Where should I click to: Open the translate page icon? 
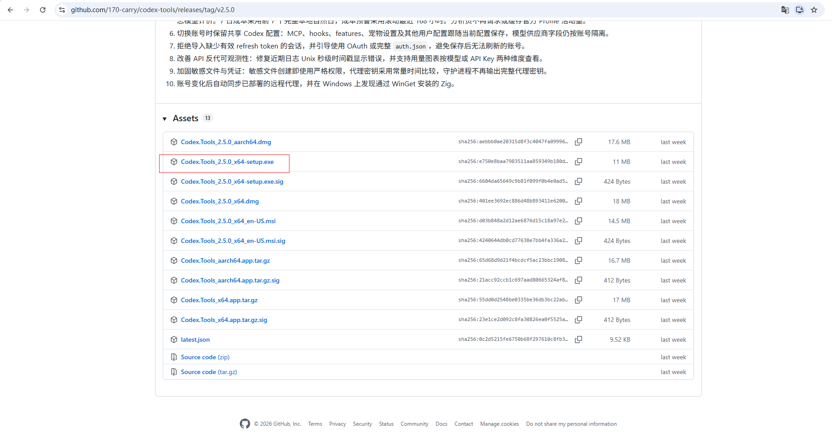(x=785, y=10)
